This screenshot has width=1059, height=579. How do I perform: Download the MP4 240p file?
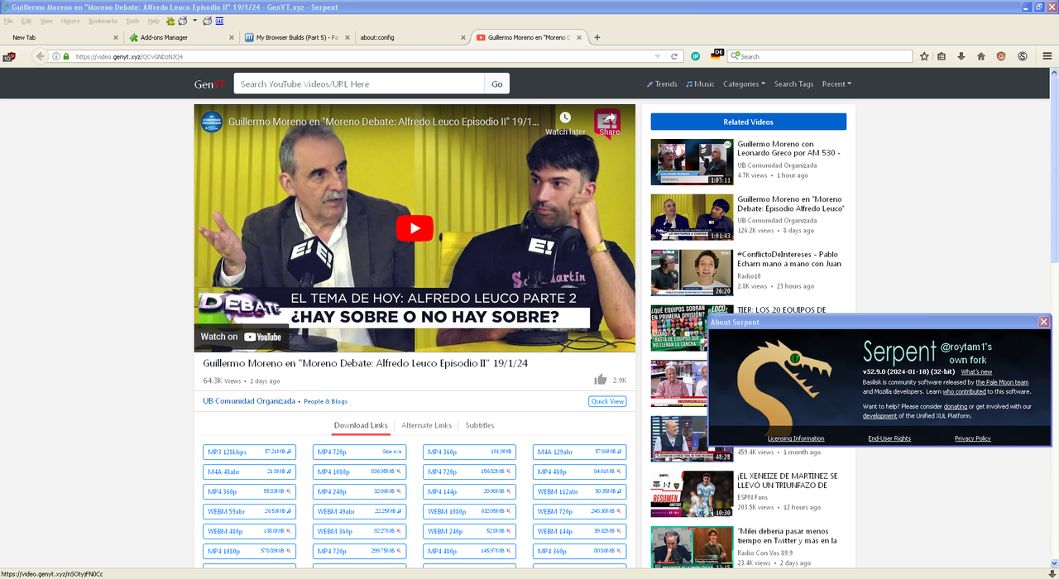point(359,491)
